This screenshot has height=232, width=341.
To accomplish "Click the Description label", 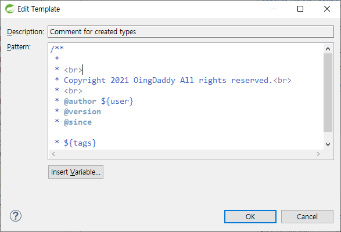I will point(26,32).
